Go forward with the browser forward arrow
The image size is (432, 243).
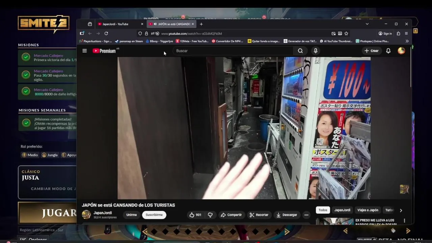click(x=98, y=33)
